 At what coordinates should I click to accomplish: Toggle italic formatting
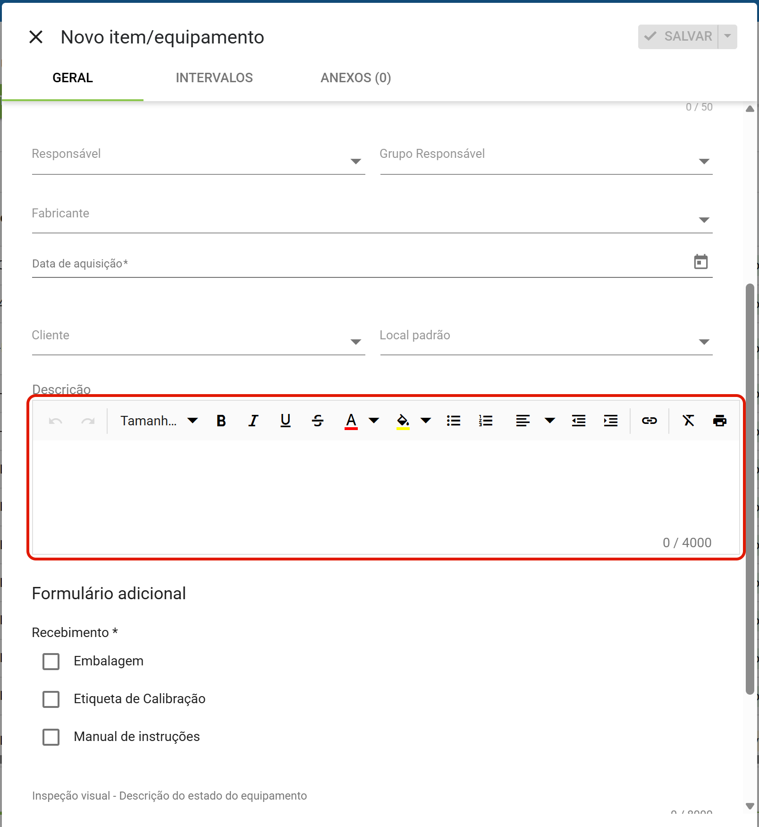253,421
